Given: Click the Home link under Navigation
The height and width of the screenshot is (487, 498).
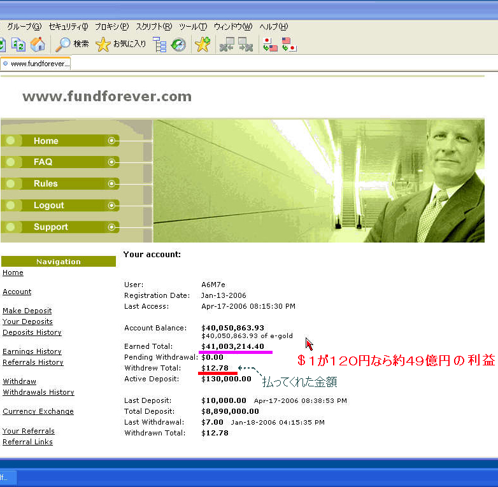Looking at the screenshot, I should click(13, 272).
